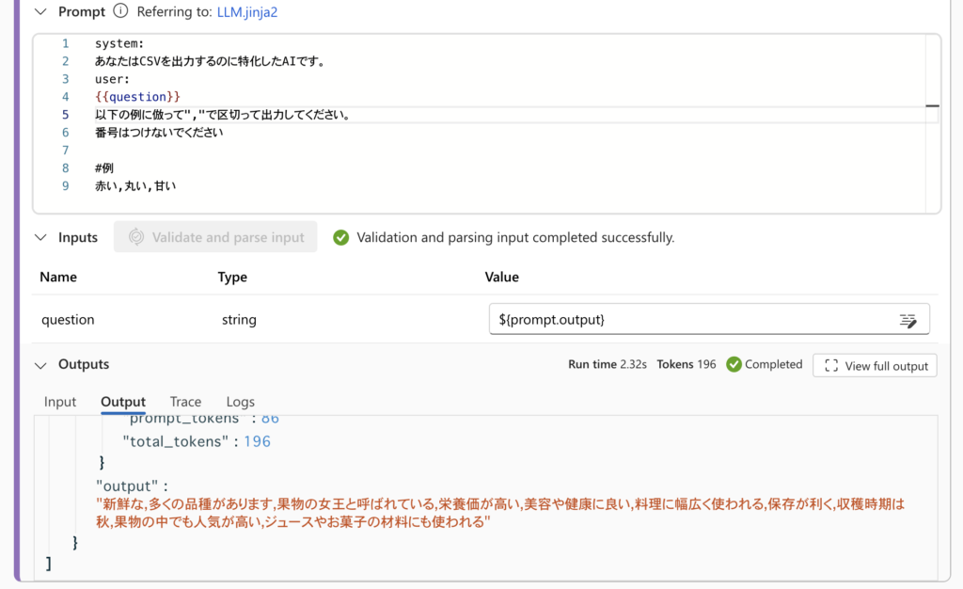Click the View full output button

875,366
